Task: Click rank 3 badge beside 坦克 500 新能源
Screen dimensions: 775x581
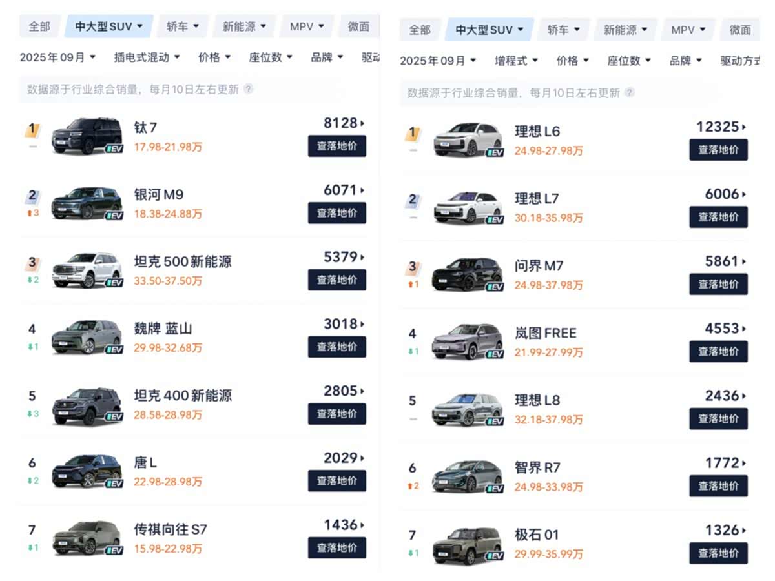Action: 33,263
